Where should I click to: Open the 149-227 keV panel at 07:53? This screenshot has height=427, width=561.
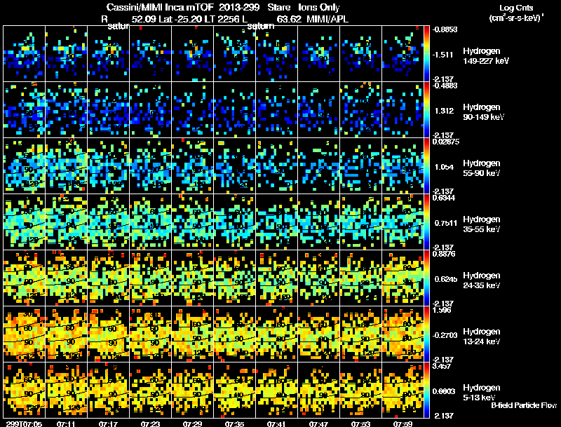tap(360, 54)
